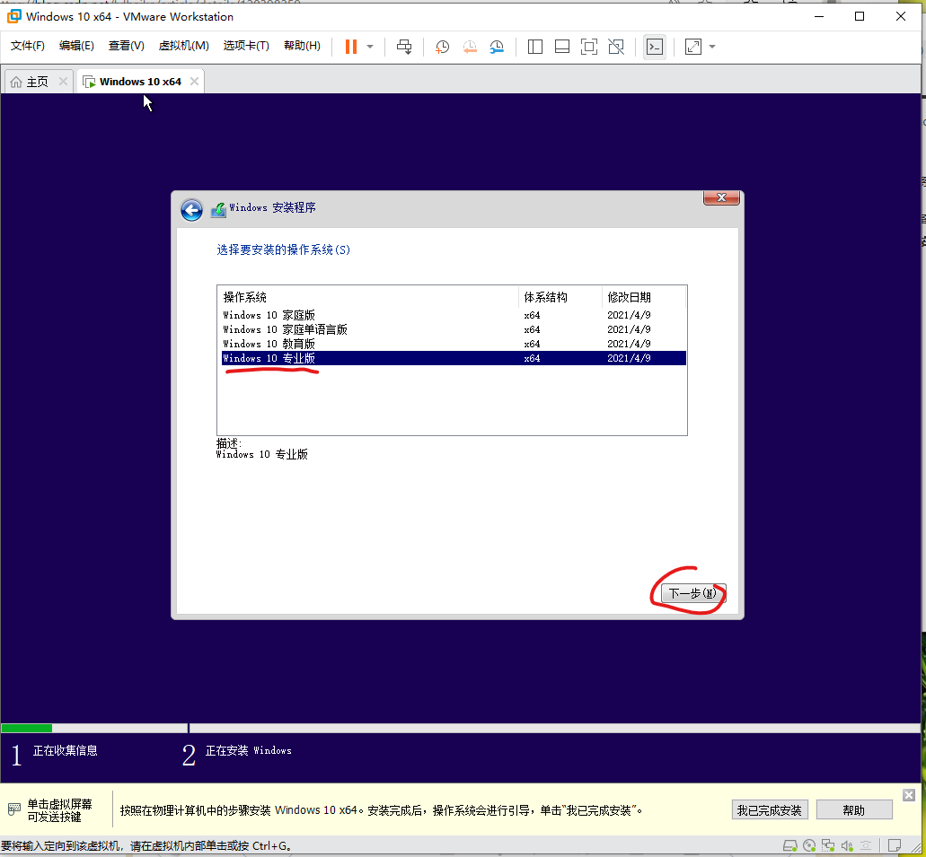
Task: Open the 文件(F) menu
Action: (28, 46)
